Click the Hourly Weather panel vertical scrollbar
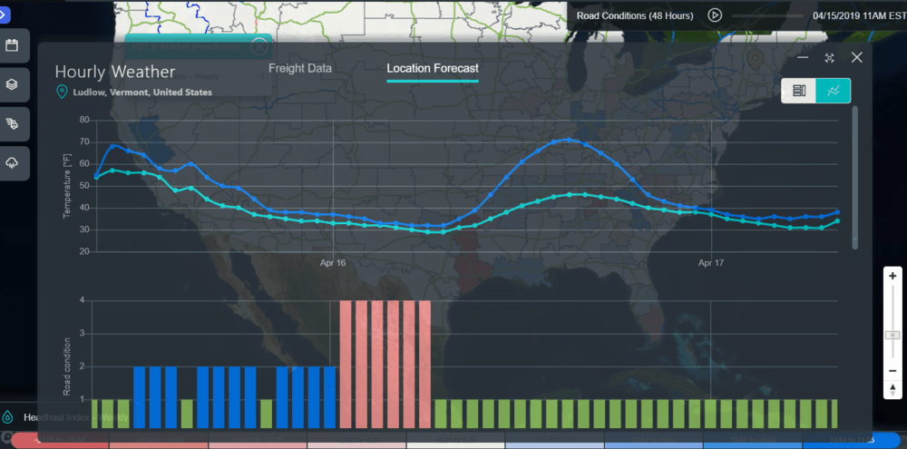The image size is (907, 449). (x=855, y=178)
